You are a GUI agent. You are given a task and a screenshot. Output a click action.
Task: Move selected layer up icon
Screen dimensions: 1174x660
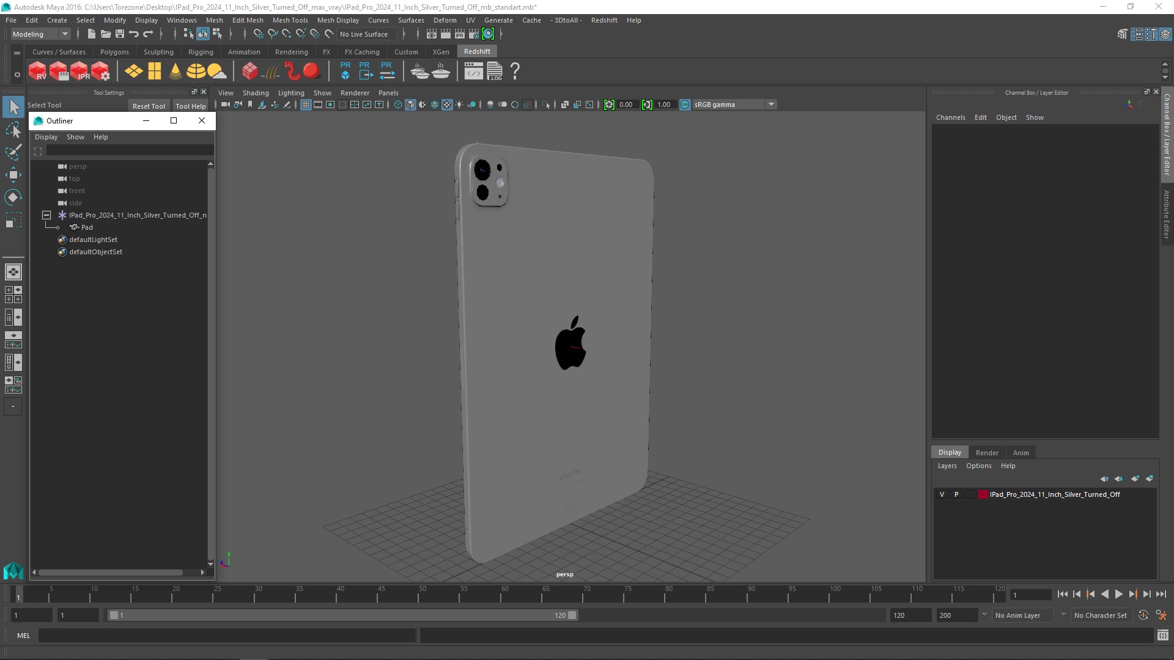[x=1104, y=479]
